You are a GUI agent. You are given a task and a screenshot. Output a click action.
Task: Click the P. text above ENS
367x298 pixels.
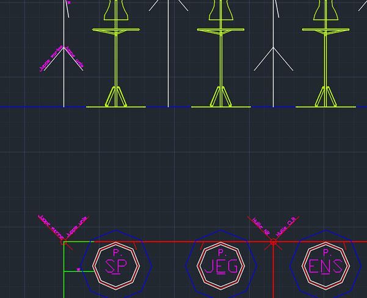[326, 252]
